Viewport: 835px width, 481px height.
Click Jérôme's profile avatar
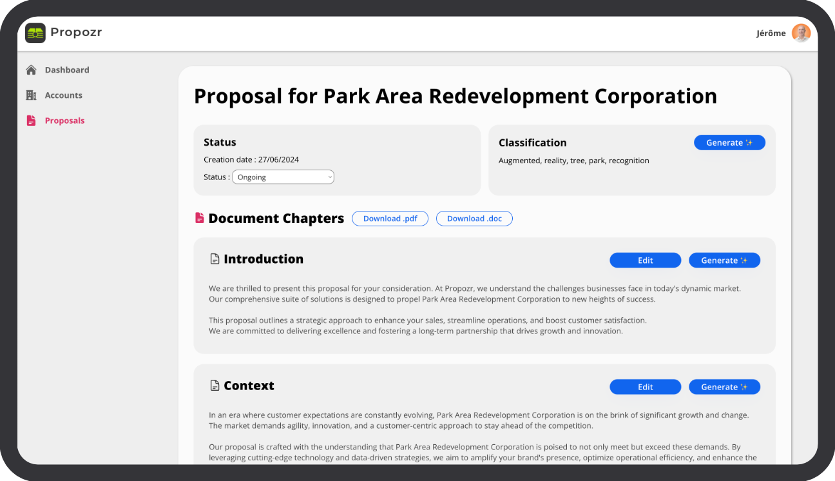pos(801,34)
